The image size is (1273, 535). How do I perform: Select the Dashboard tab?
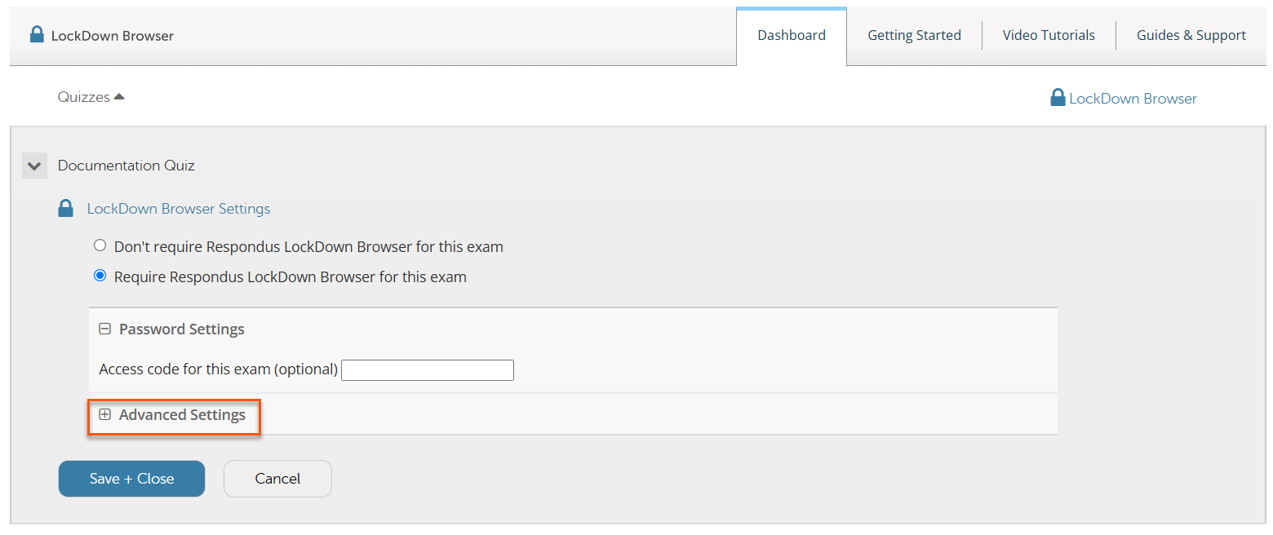click(x=791, y=35)
